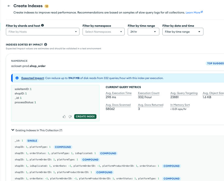
Task: Click the thumbs up icon on the suggestion
Action: click(x=64, y=117)
